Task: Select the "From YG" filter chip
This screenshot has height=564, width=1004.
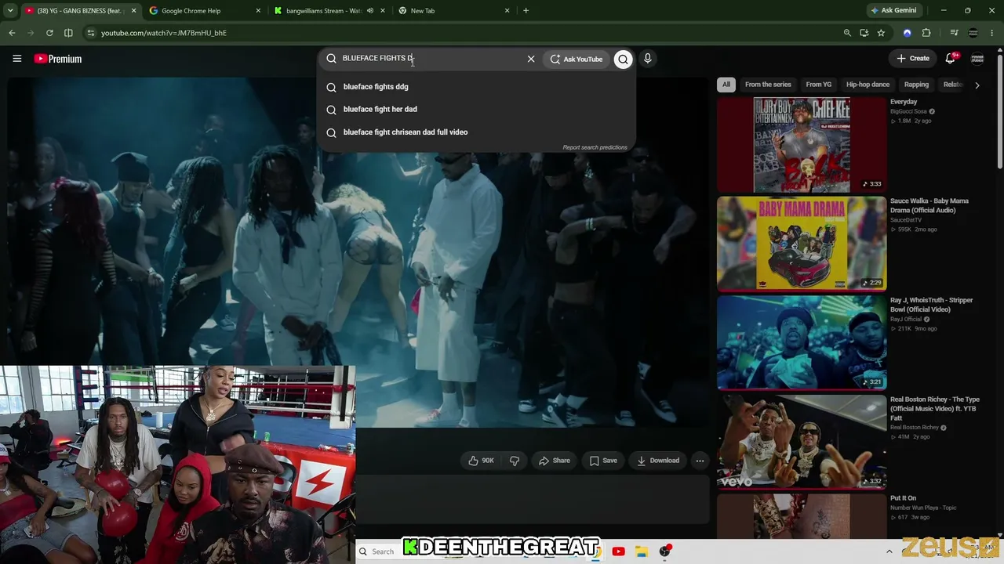Action: 818,85
